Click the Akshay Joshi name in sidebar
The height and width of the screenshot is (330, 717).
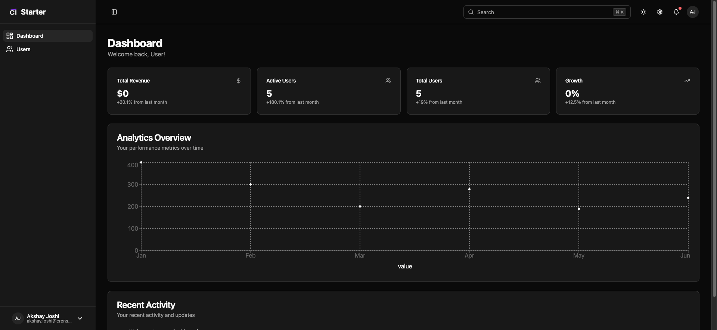pyautogui.click(x=43, y=316)
